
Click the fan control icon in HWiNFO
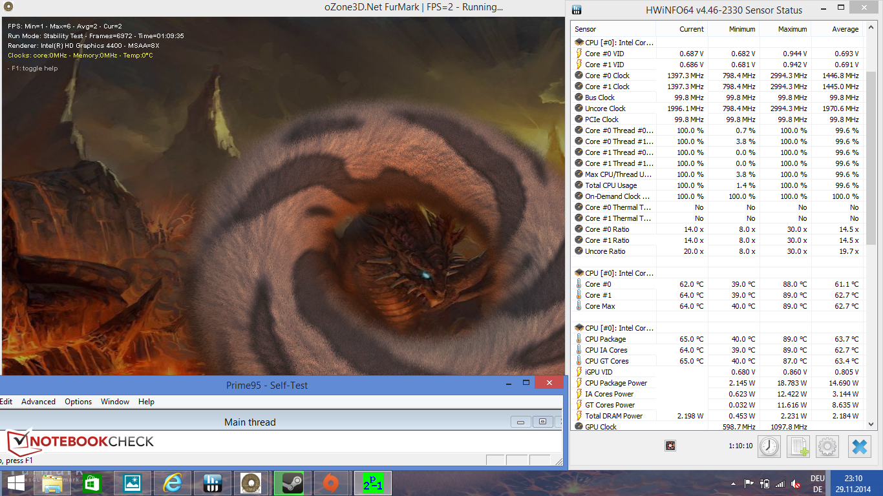tap(670, 446)
